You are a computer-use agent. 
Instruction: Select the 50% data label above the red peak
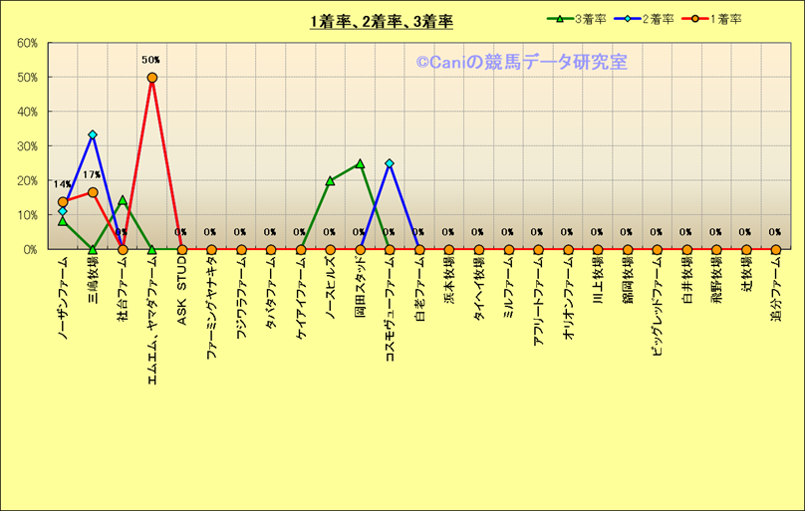click(x=151, y=60)
